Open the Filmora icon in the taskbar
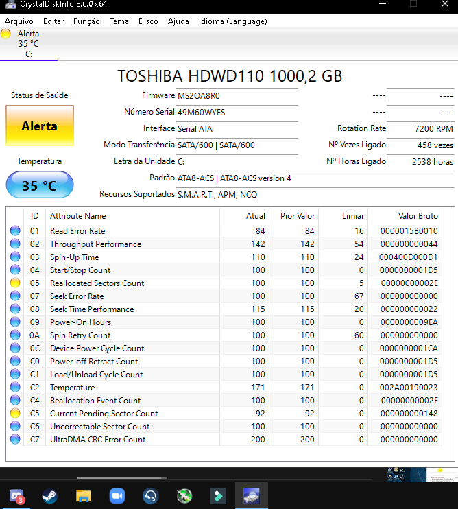This screenshot has height=509, width=458. click(218, 496)
